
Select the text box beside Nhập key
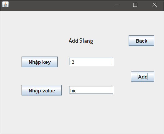point(91,62)
